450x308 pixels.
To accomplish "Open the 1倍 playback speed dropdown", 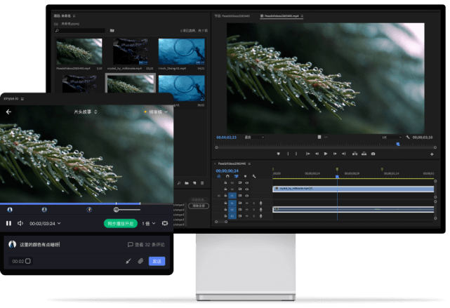I will pos(149,223).
